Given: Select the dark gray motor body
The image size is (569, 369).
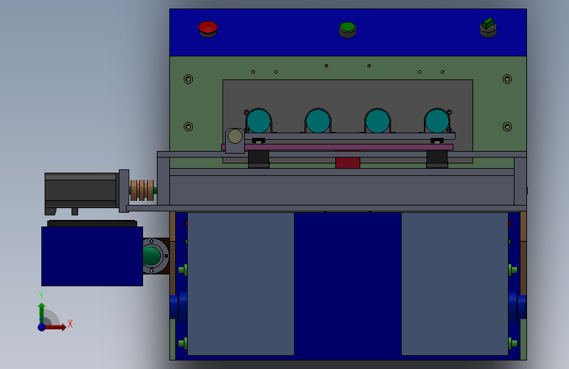Looking at the screenshot, I should tap(80, 190).
